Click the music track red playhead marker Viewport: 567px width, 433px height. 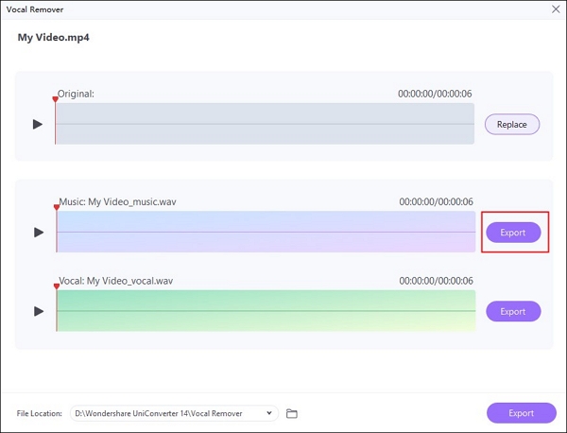[x=56, y=207]
